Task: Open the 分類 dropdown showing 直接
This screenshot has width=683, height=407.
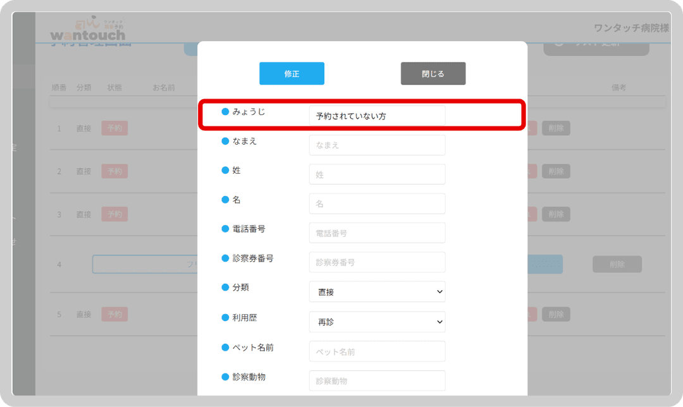Action: pyautogui.click(x=377, y=291)
